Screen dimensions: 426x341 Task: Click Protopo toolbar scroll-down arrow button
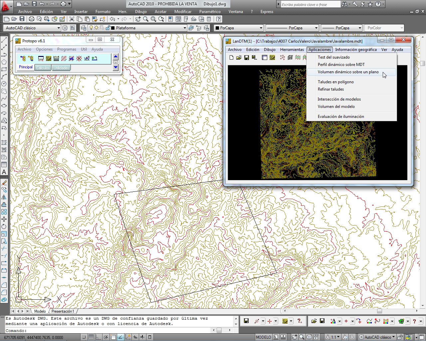116,68
